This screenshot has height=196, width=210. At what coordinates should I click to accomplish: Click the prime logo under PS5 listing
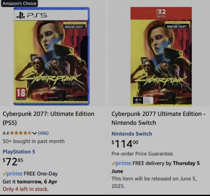(x=13, y=174)
